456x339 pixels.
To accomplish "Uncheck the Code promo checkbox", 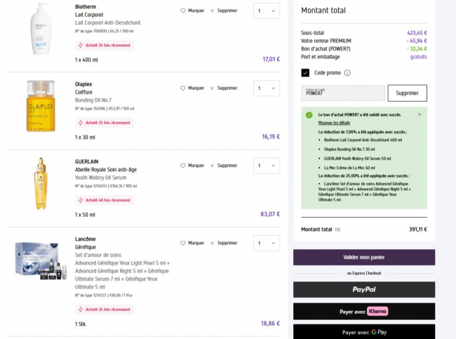I will point(305,72).
